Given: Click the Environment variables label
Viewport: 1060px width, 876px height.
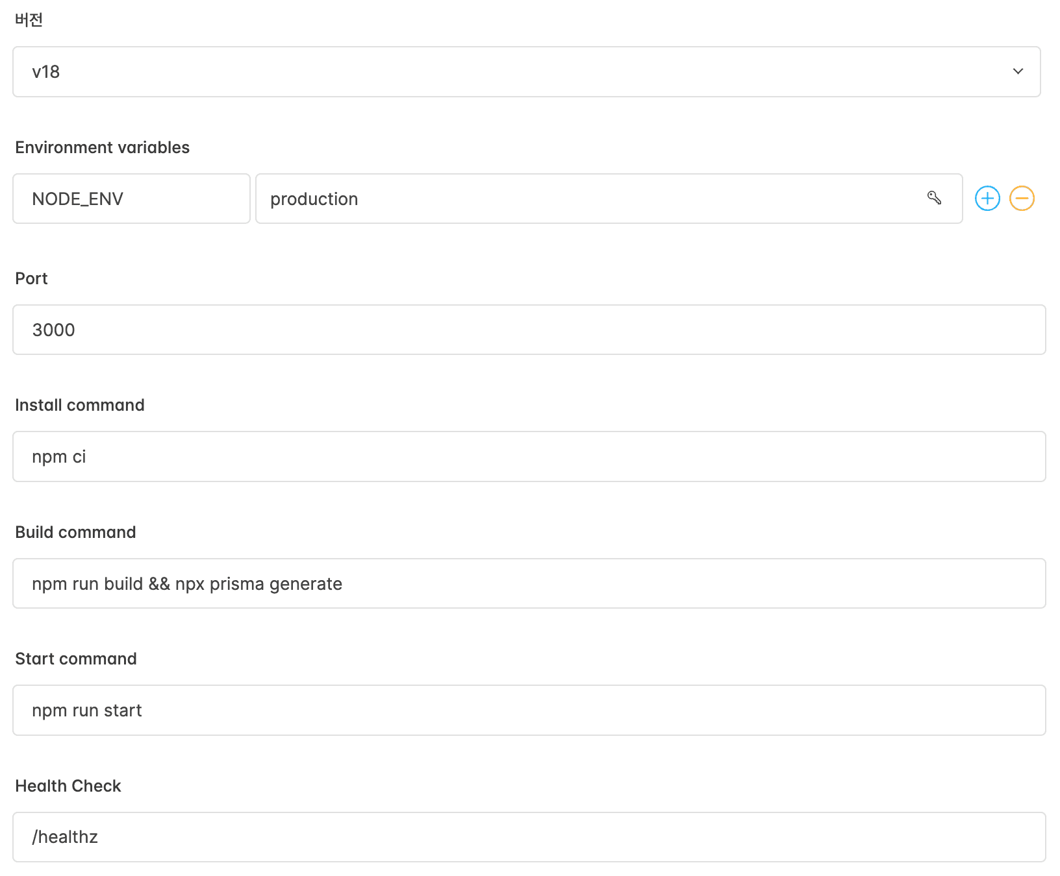Looking at the screenshot, I should pos(103,148).
